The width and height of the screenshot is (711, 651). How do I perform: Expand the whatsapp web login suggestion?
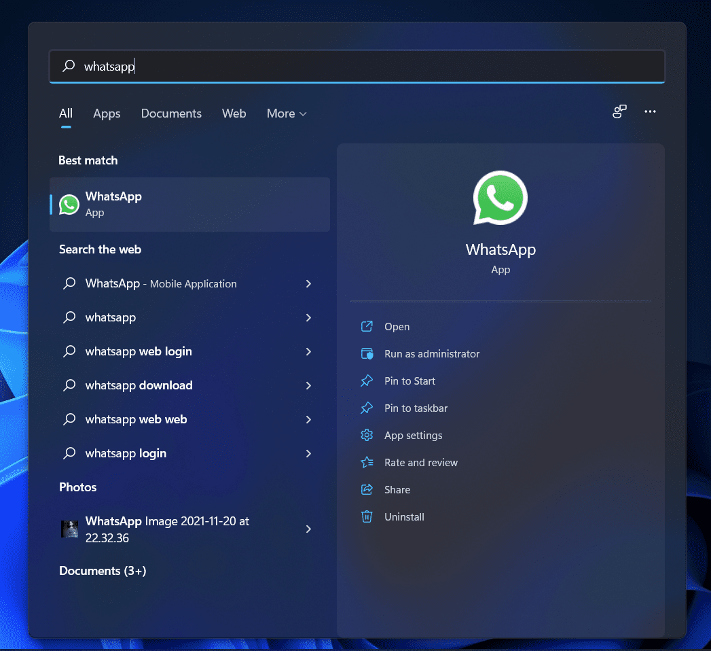[x=308, y=351]
